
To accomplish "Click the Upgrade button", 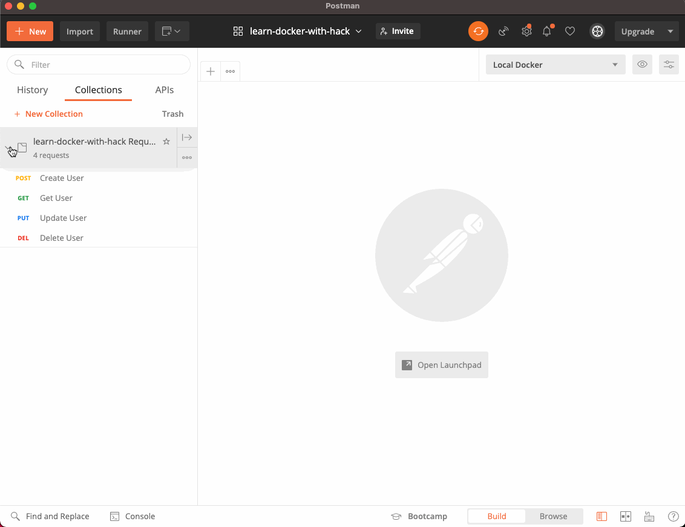I will point(638,31).
